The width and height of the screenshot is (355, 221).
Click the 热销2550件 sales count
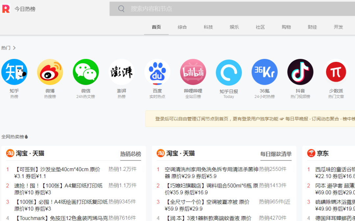tap(273, 169)
